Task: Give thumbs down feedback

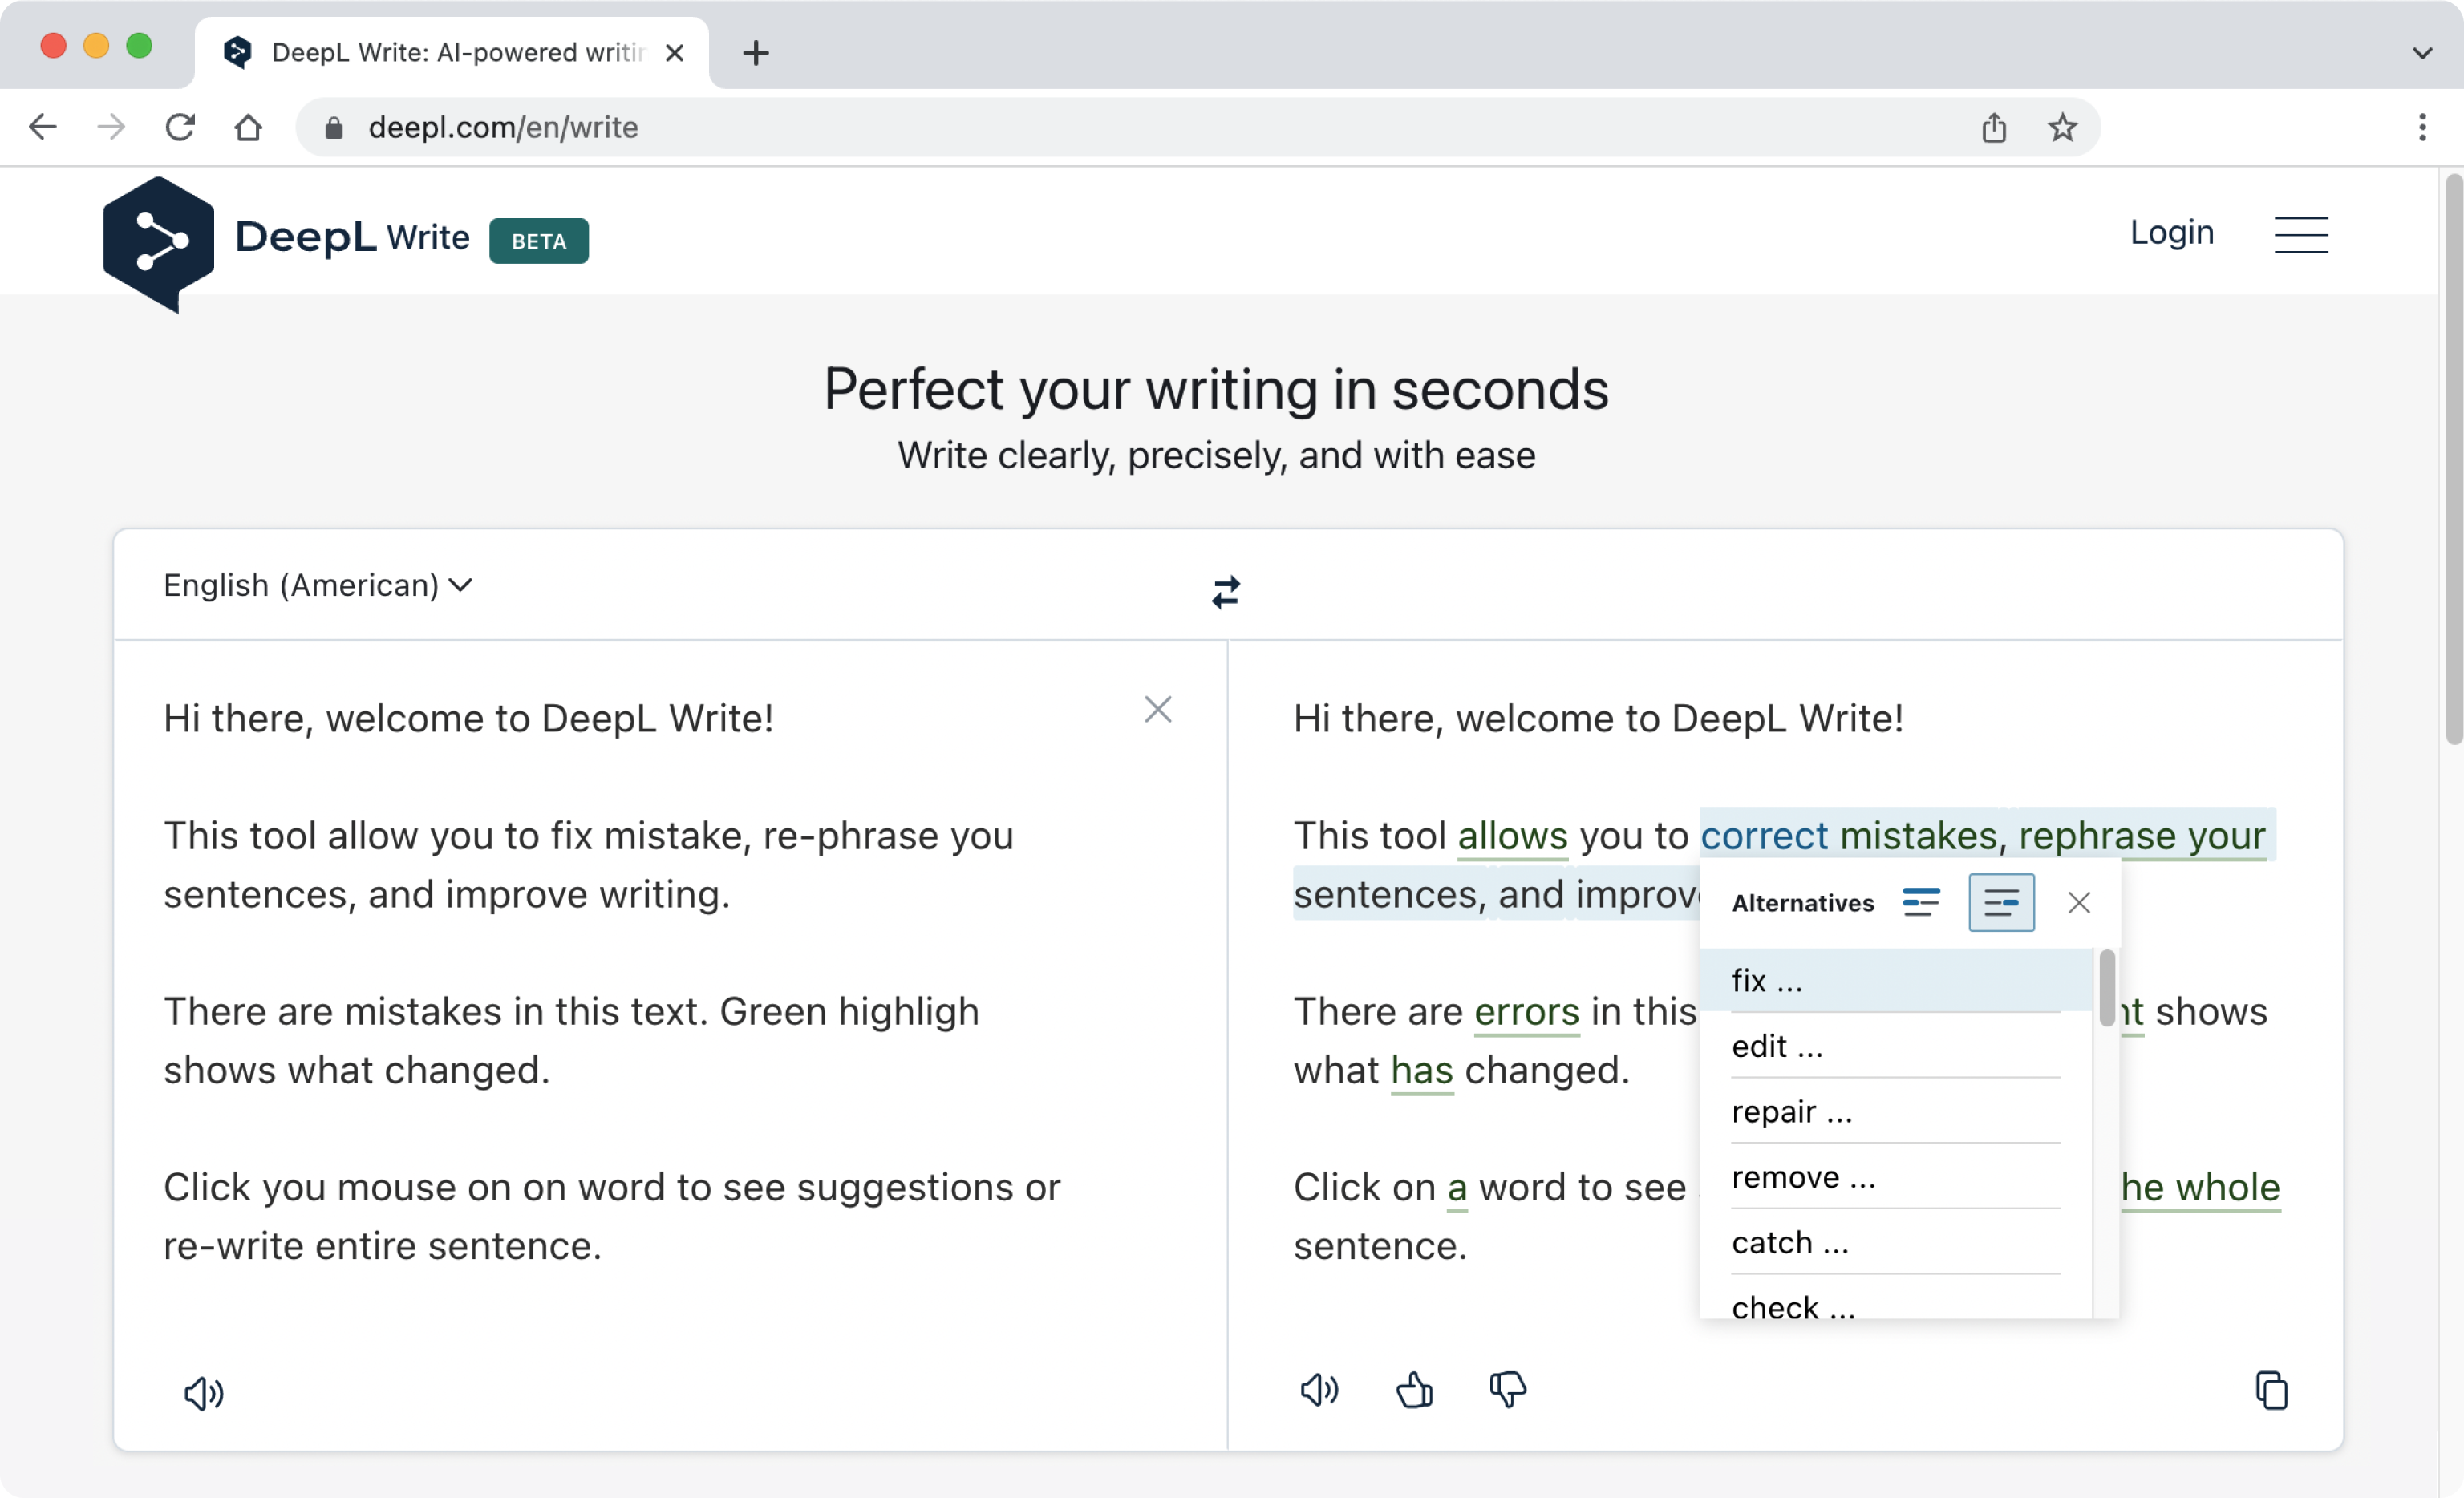Action: [1507, 1389]
